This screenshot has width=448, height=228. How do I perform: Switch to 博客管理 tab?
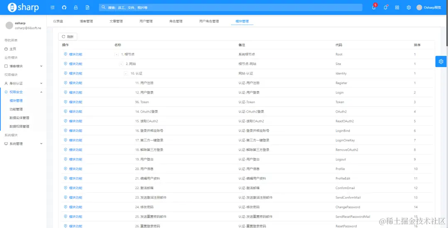point(86,21)
